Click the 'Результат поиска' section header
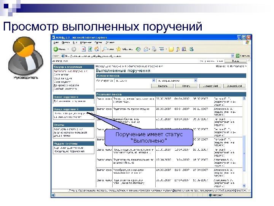Screen dimensions: 274x206 [x=171, y=94]
